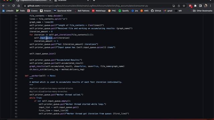Open the AWS bookmark
This screenshot has width=214, height=120.
[x=144, y=11]
